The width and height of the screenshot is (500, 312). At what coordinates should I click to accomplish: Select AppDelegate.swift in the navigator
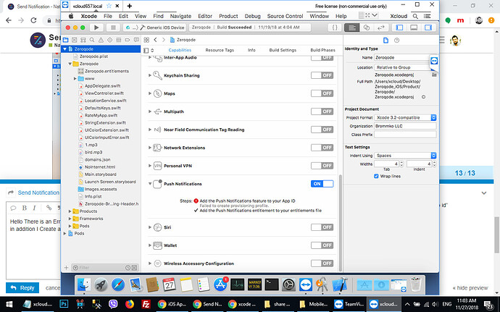pyautogui.click(x=103, y=85)
